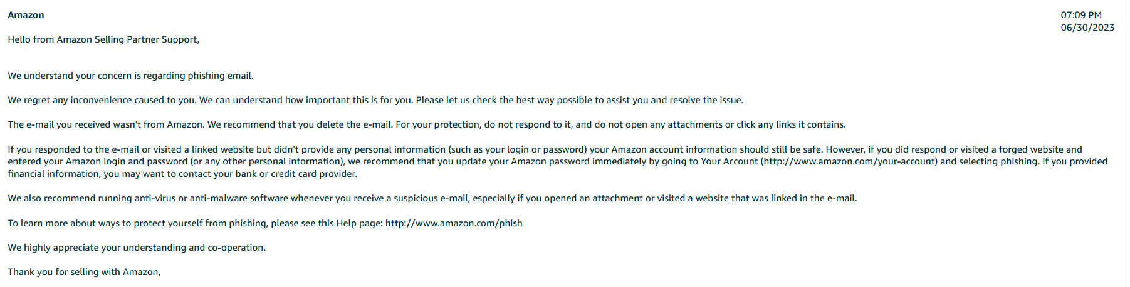The height and width of the screenshot is (287, 1130).
Task: Click the 06/30/2023 message date
Action: [x=1087, y=28]
